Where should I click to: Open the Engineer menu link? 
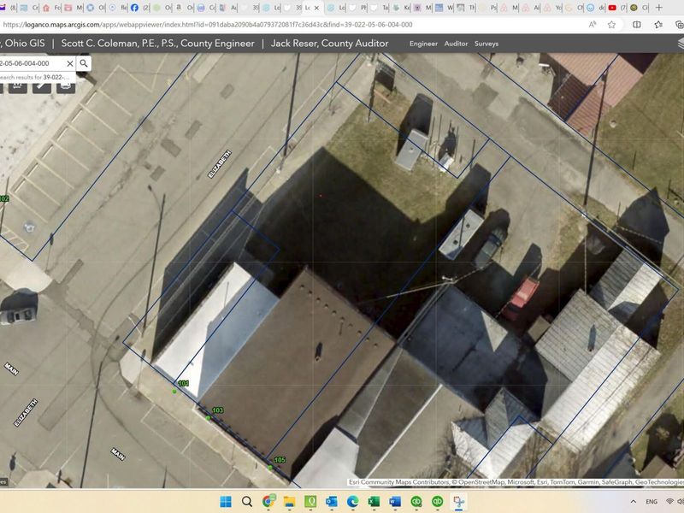click(423, 44)
